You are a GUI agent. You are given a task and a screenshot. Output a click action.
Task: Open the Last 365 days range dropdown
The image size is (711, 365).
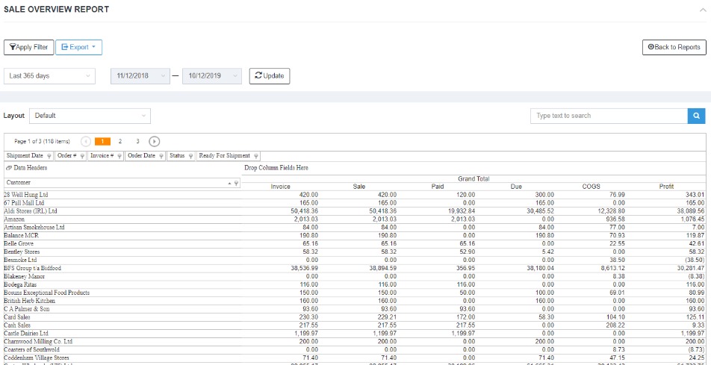click(49, 76)
